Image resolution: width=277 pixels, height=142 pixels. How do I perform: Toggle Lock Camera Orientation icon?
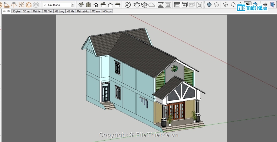point(199,5)
